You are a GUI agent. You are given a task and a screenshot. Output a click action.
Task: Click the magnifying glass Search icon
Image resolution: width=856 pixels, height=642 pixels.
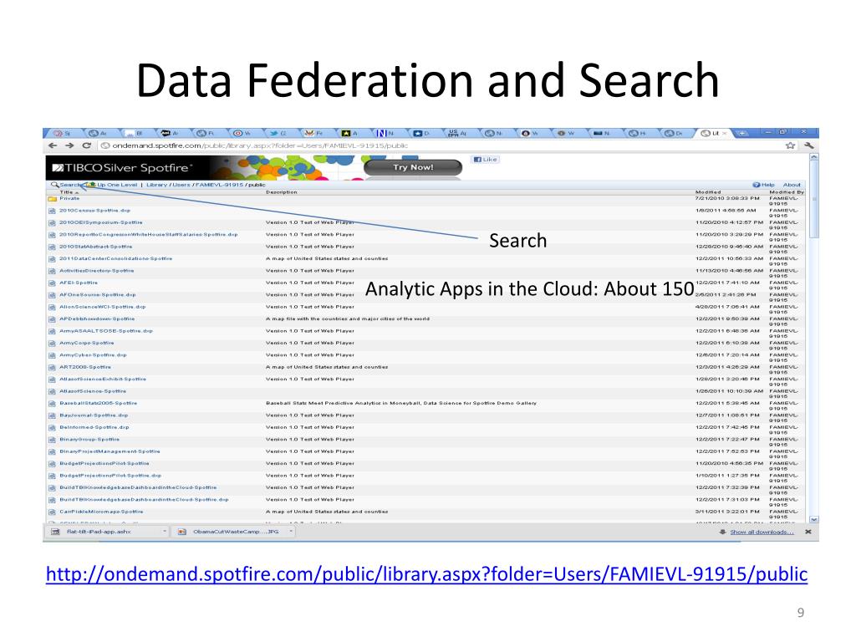point(54,185)
